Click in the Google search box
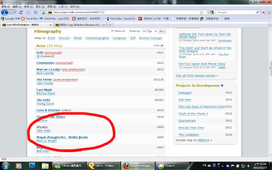 click(236, 12)
